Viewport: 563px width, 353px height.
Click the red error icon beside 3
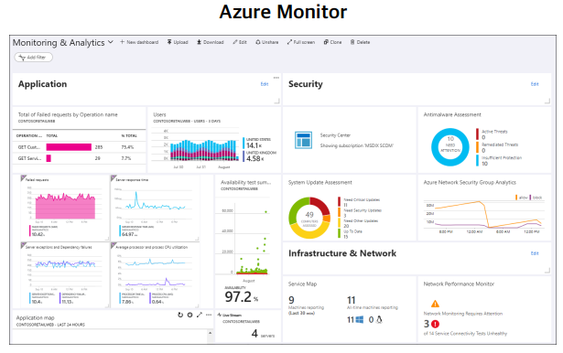(435, 325)
